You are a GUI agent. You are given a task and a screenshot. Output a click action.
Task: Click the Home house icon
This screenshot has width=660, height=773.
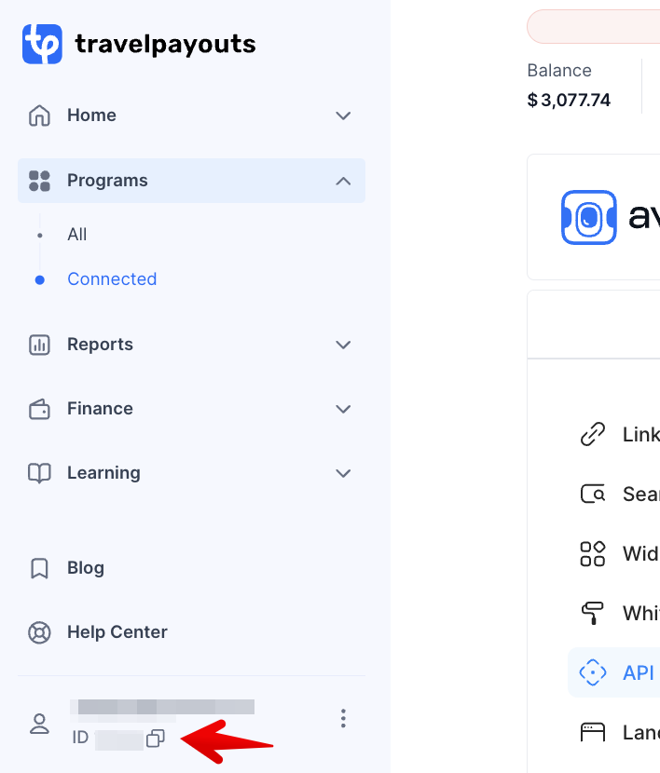pyautogui.click(x=39, y=115)
